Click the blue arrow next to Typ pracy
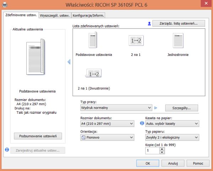 click(156, 108)
